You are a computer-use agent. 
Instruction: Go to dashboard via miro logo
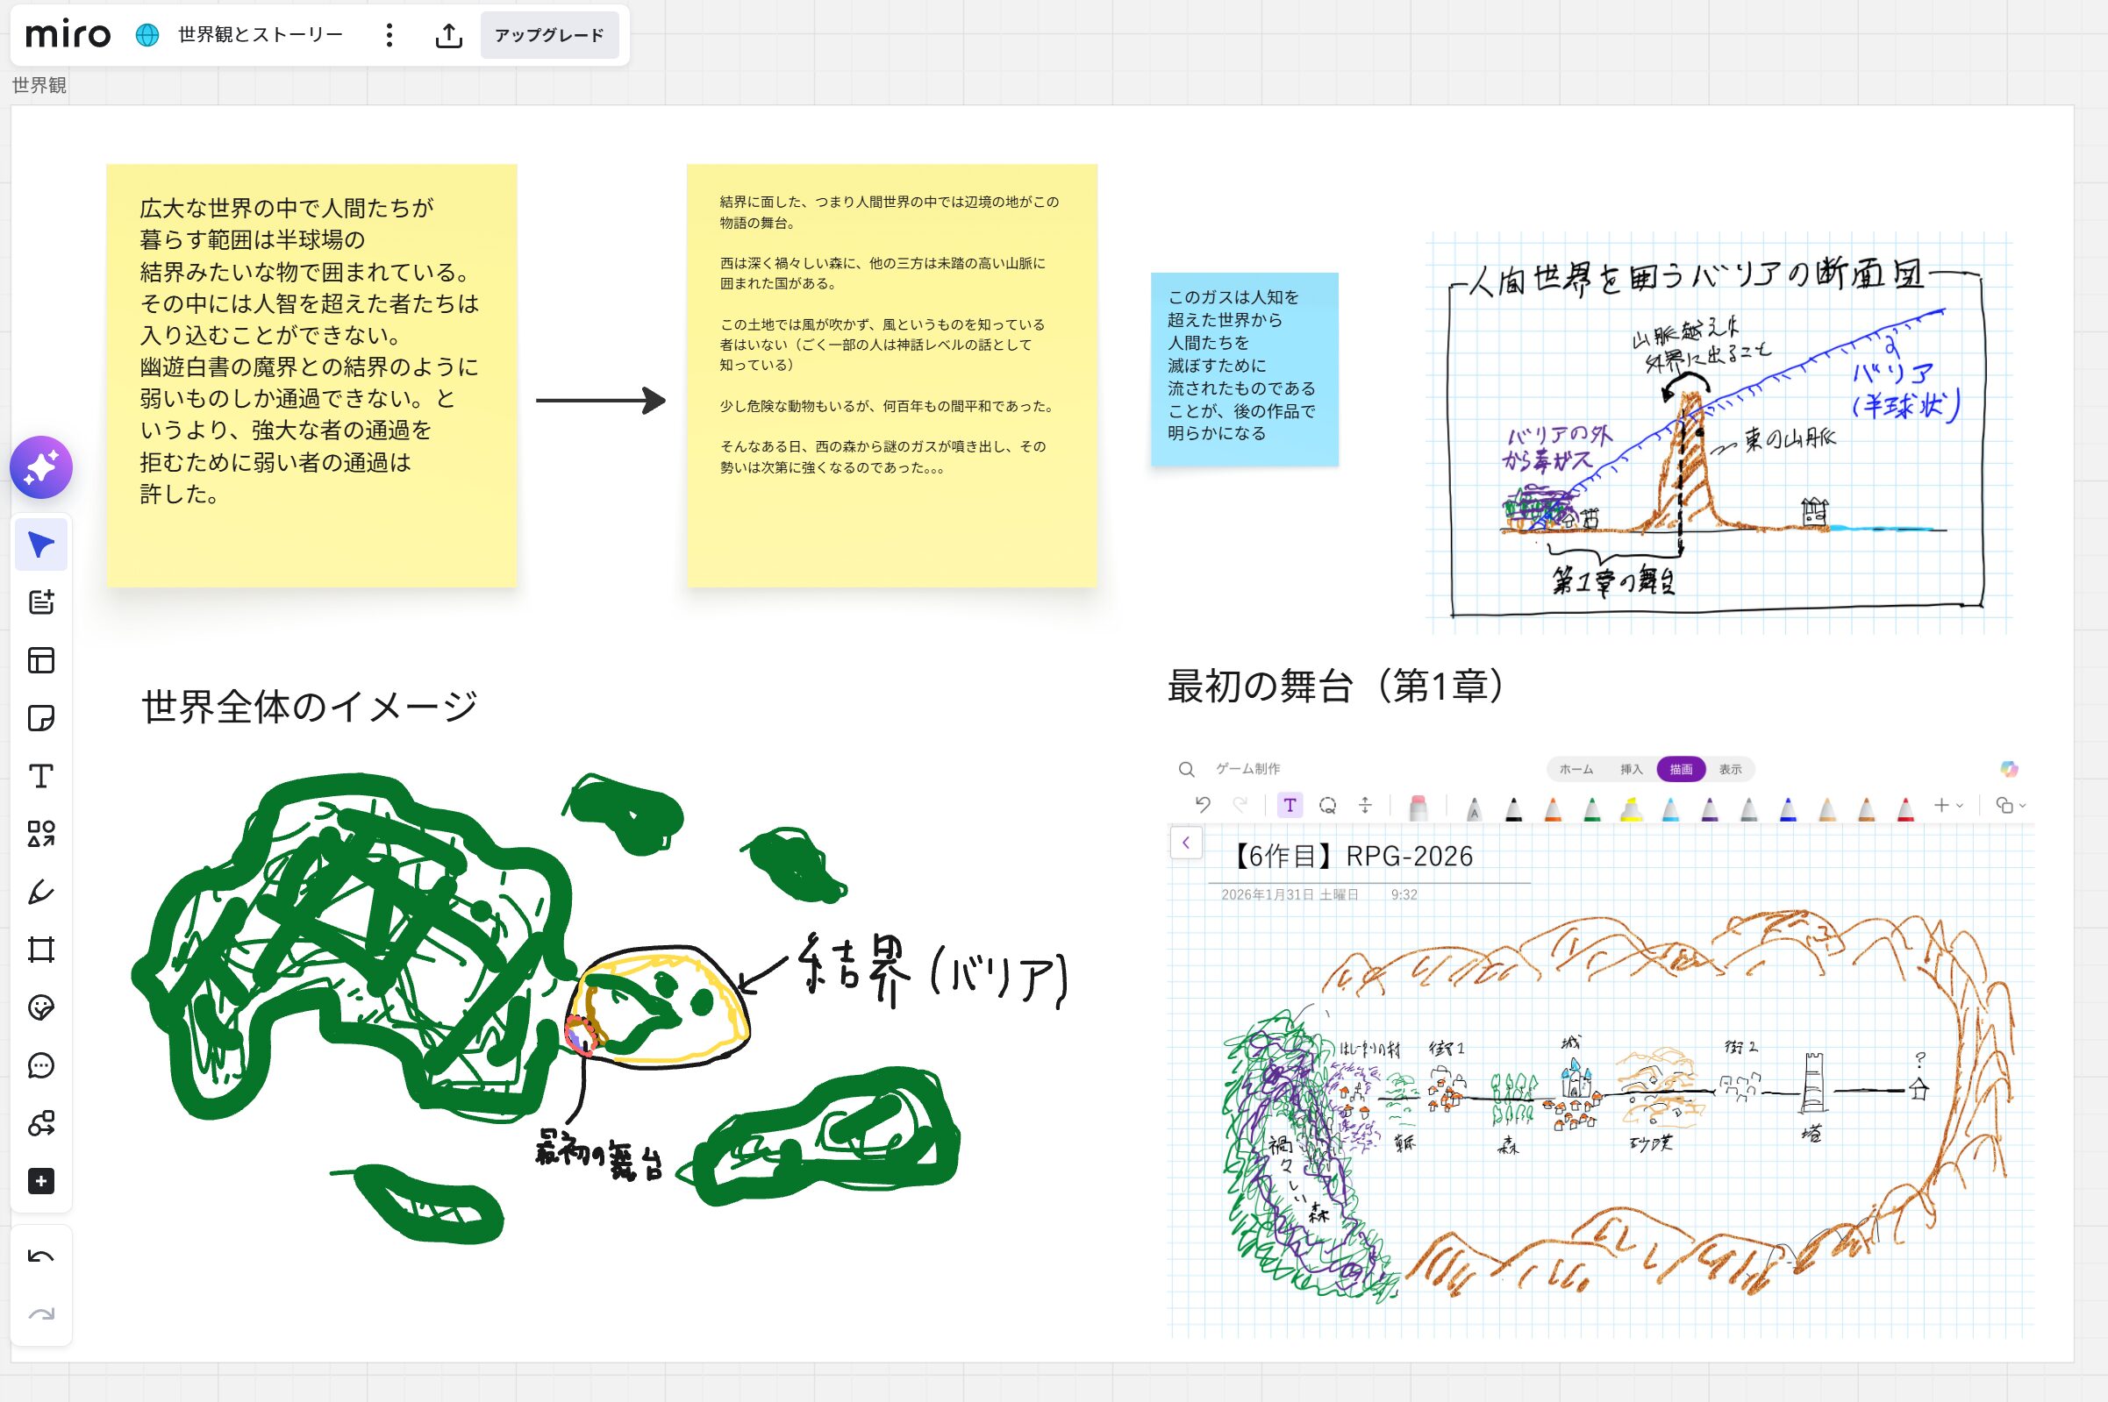point(68,35)
